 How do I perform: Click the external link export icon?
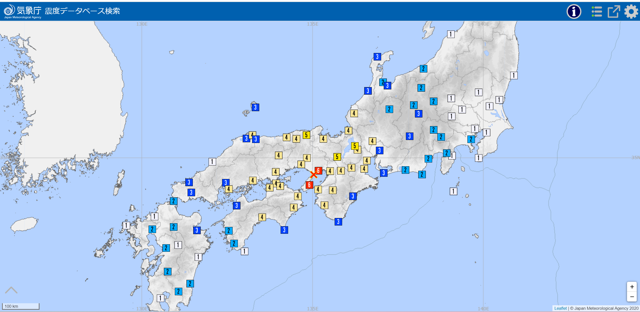[614, 11]
